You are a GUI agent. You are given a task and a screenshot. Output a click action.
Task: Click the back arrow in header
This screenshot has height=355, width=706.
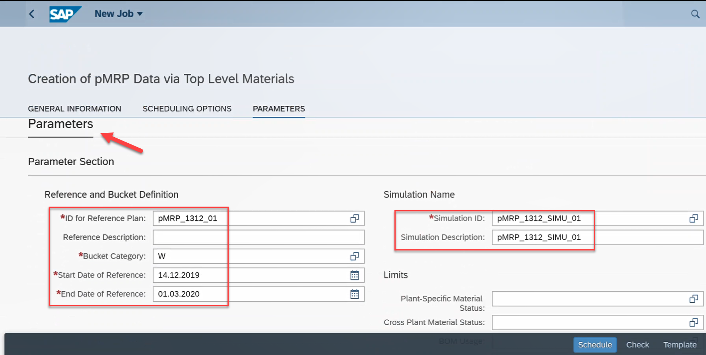coord(32,14)
